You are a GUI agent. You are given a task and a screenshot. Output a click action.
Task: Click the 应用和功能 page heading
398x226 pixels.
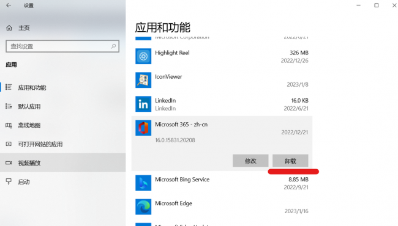tap(162, 27)
